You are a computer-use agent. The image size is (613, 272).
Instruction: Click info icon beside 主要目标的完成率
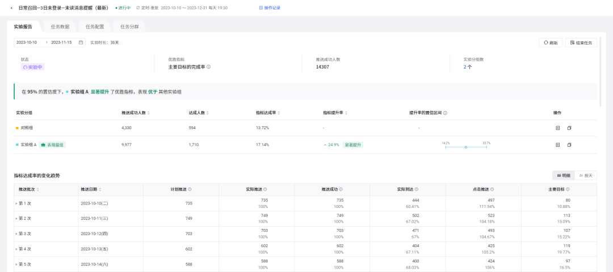(208, 67)
